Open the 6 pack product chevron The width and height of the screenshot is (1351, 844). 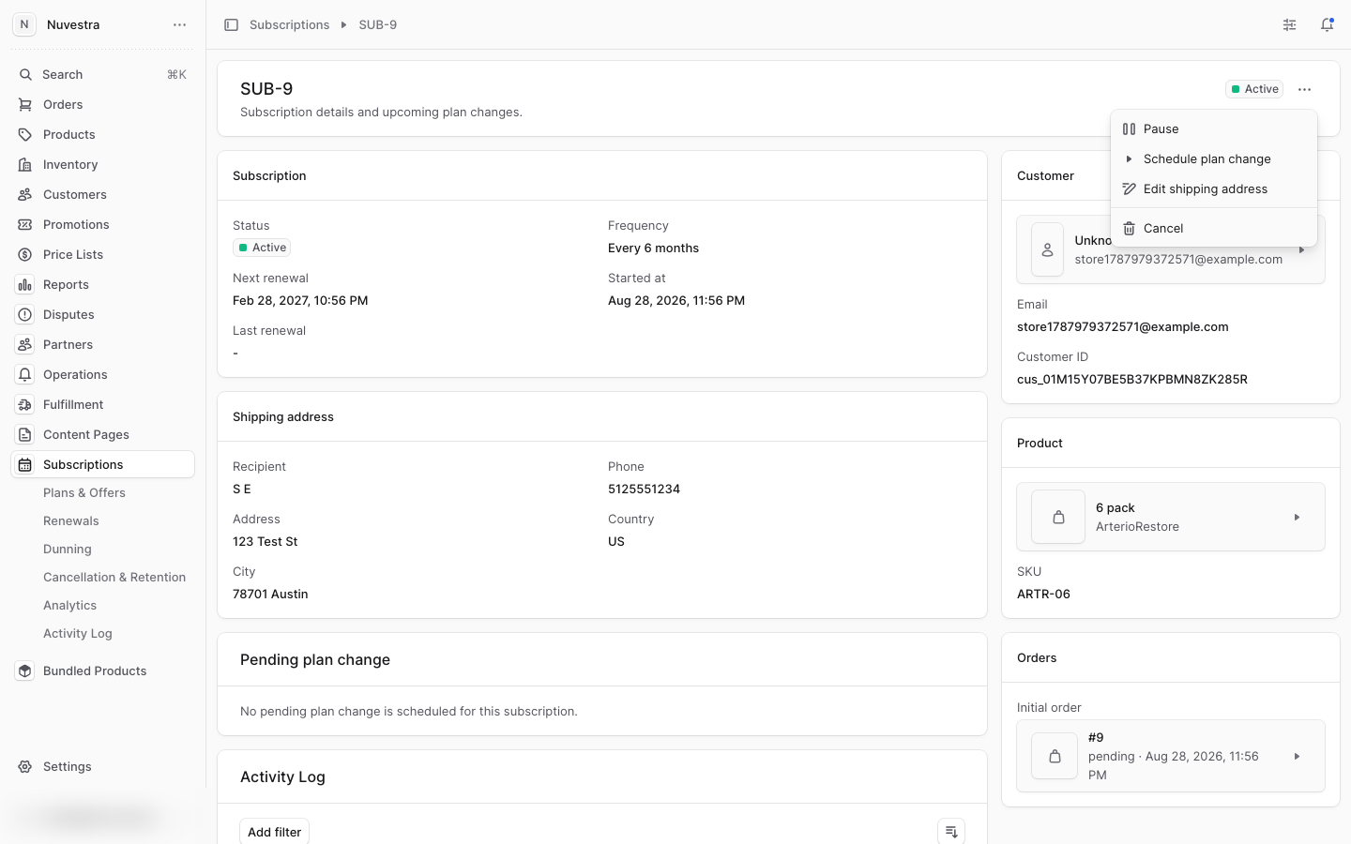[x=1297, y=517]
